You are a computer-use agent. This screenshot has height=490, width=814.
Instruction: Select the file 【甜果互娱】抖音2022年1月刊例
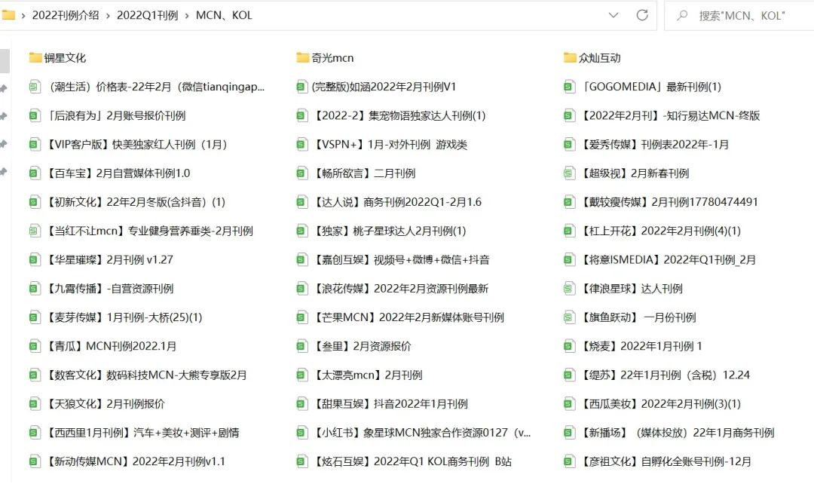[383, 404]
